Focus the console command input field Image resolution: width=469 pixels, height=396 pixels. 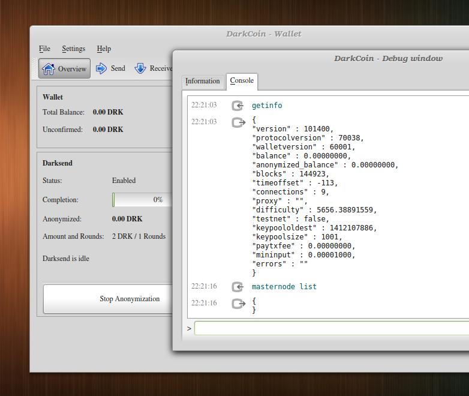(331, 328)
